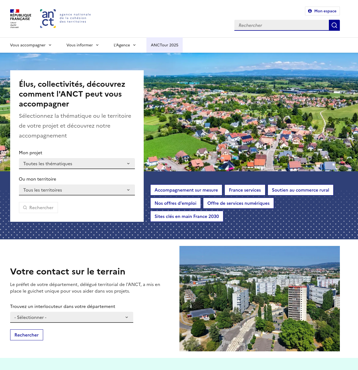Open Offre de services numériques

coord(238,203)
